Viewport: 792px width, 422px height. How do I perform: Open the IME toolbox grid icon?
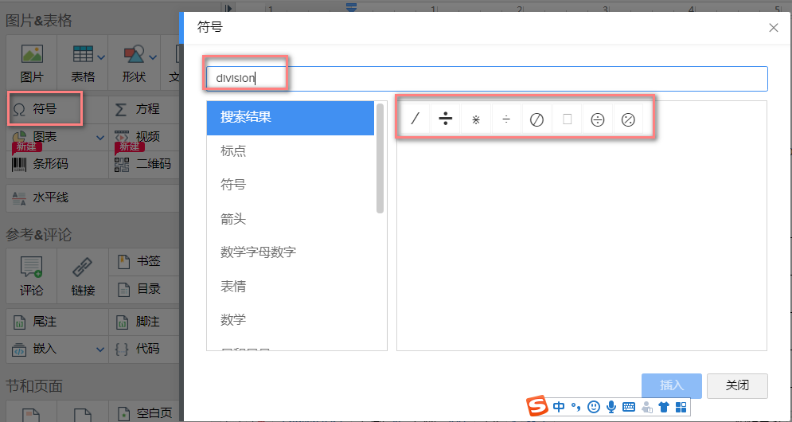(681, 407)
